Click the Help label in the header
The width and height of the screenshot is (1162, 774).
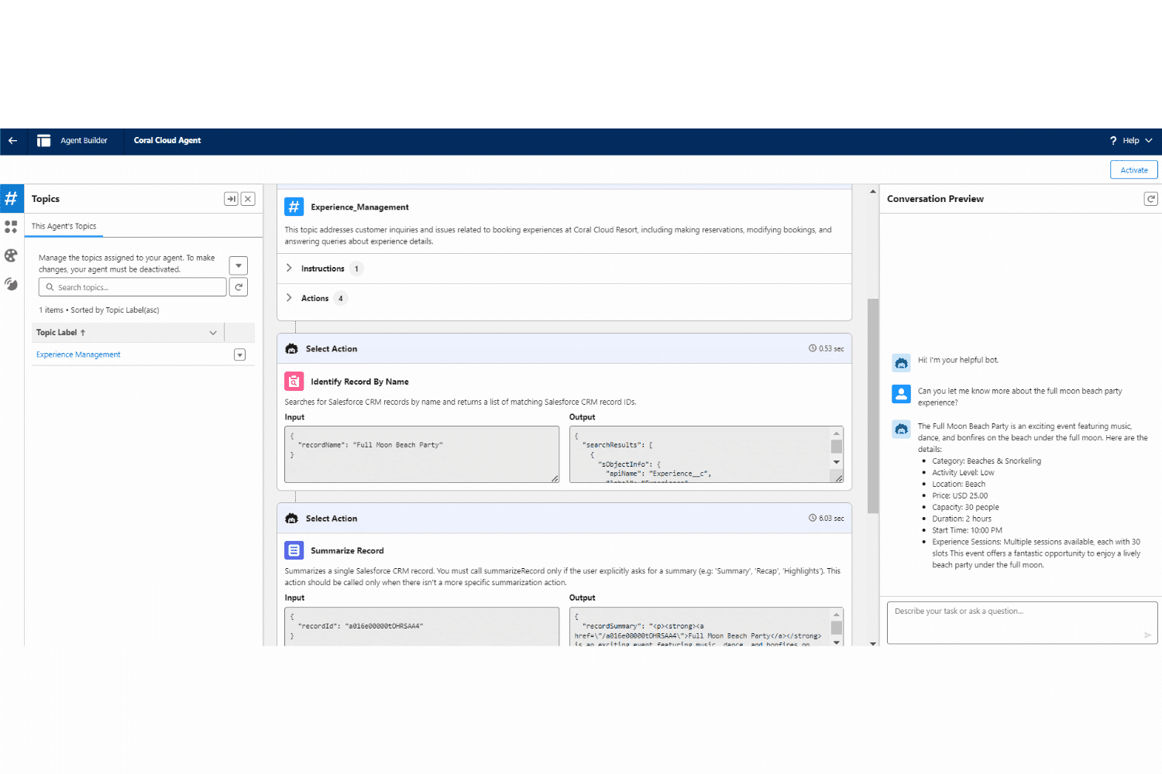point(1131,141)
